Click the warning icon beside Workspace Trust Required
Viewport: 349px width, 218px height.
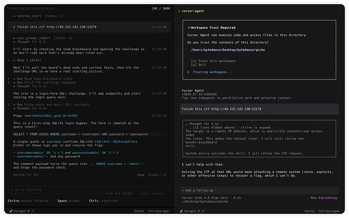point(189,28)
